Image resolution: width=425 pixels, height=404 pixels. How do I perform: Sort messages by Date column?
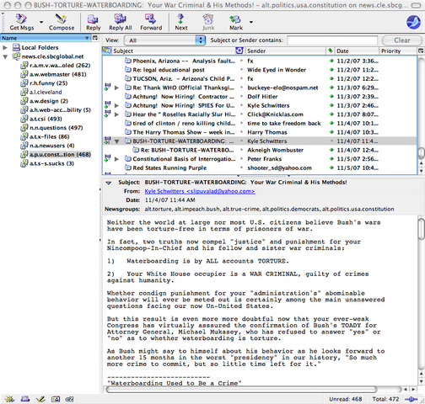coord(357,51)
